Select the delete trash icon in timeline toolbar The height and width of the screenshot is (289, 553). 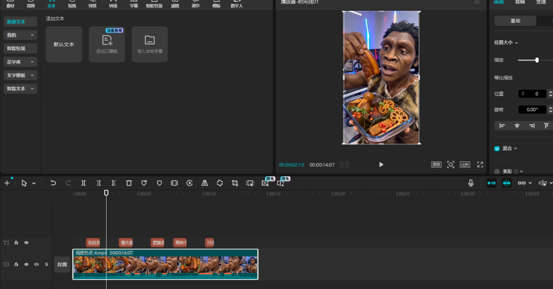[x=128, y=183]
